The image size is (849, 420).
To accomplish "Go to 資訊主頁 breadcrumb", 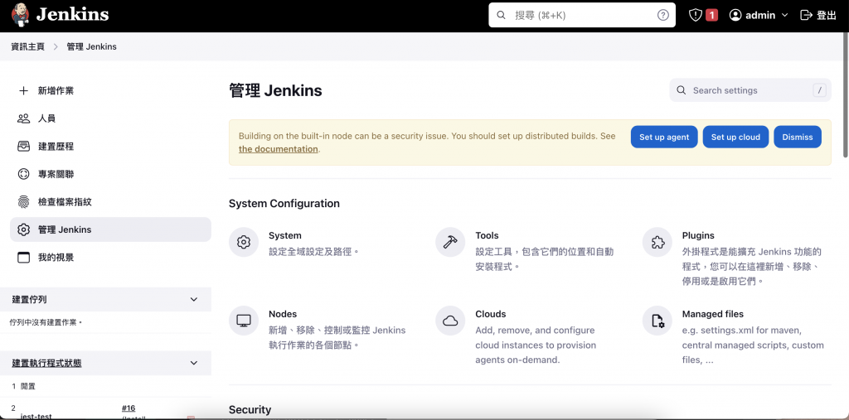I will [27, 46].
